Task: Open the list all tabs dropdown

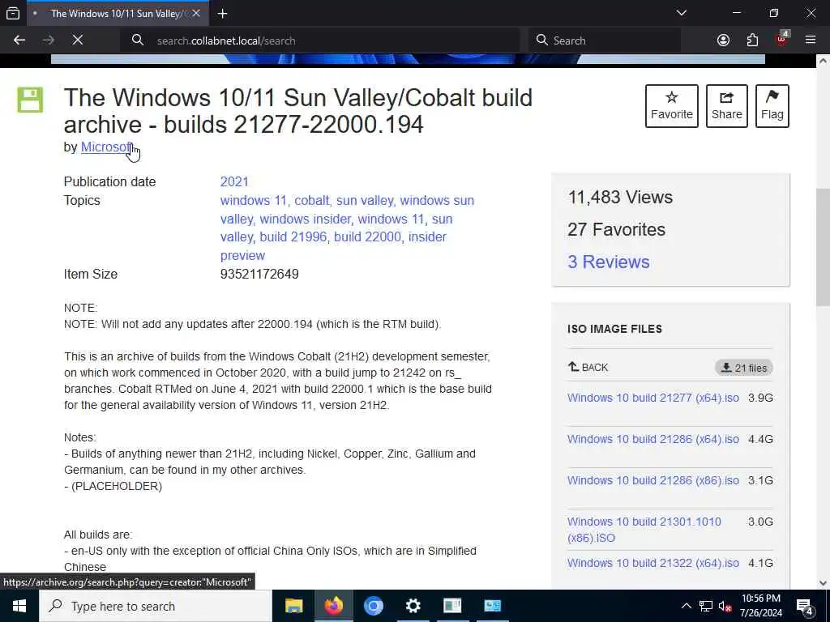Action: tap(681, 13)
